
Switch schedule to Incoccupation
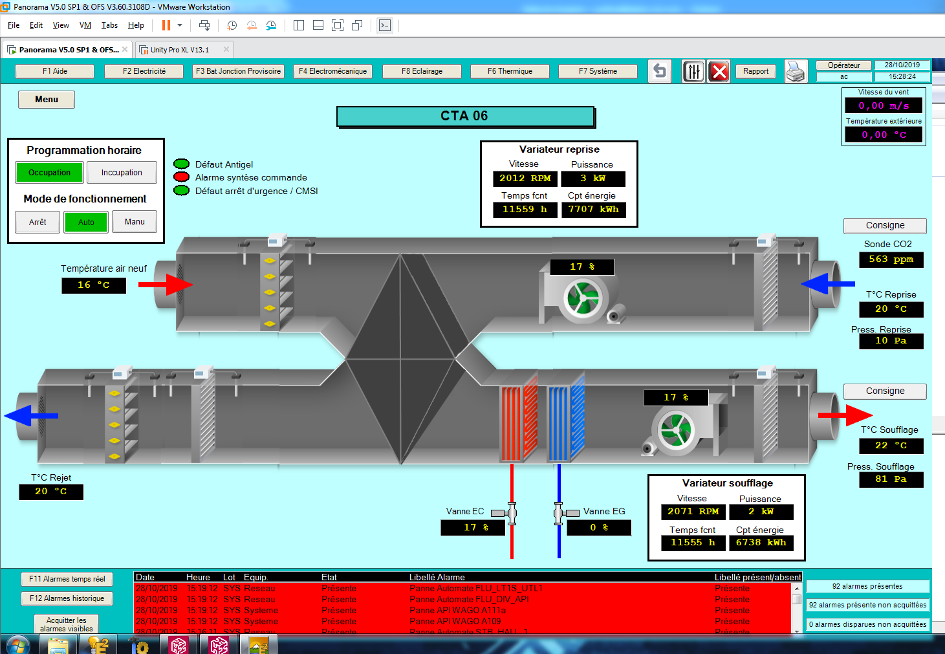122,173
